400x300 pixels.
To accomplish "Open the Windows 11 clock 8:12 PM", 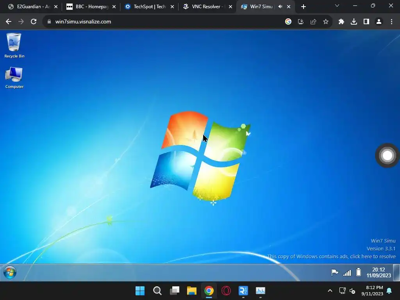I will pos(372,291).
